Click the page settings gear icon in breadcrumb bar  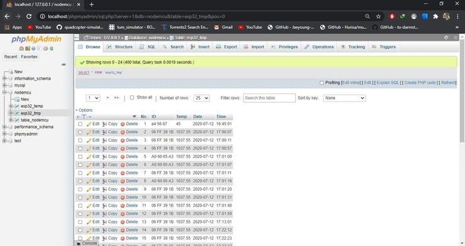point(446,38)
